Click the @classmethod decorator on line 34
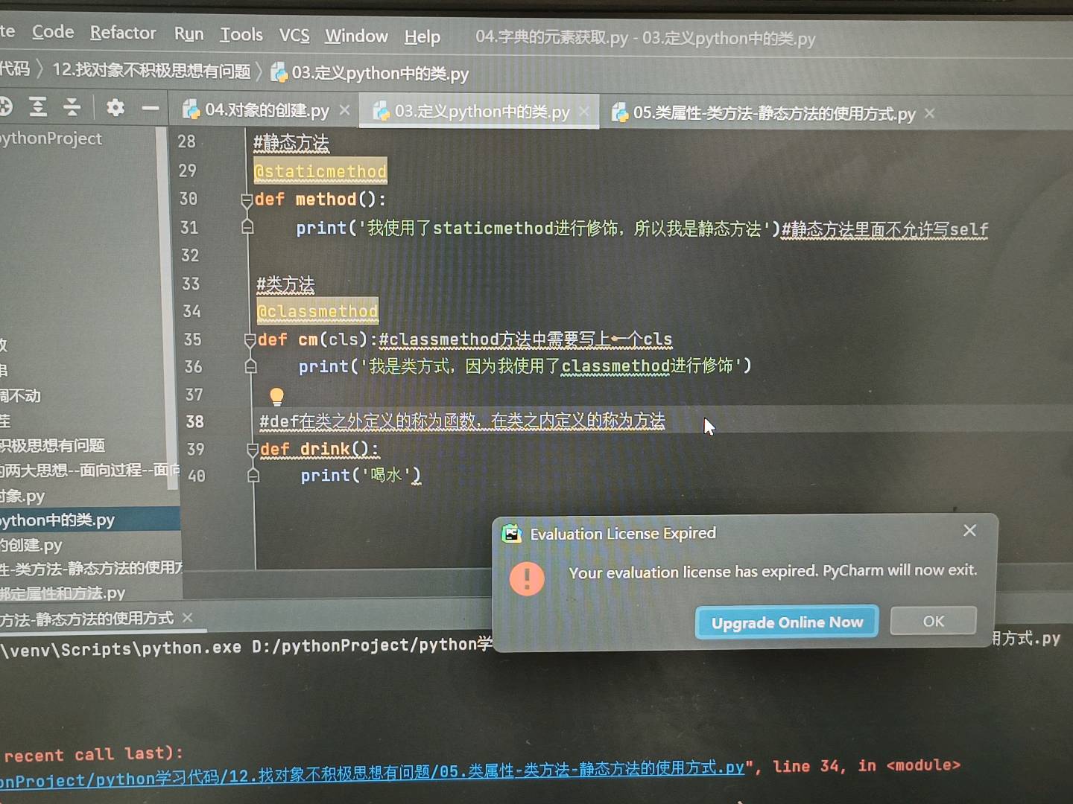The height and width of the screenshot is (804, 1073). point(317,311)
